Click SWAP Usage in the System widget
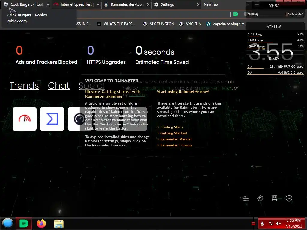Image resolution: width=307 pixels, height=230 pixels. coord(275,46)
